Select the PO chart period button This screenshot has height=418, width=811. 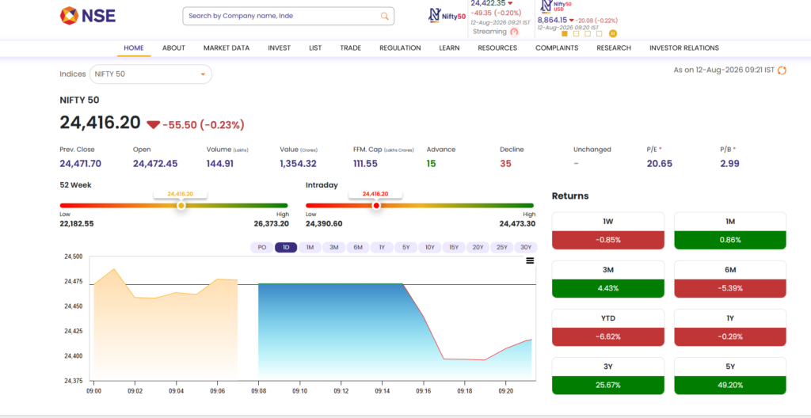(261, 247)
